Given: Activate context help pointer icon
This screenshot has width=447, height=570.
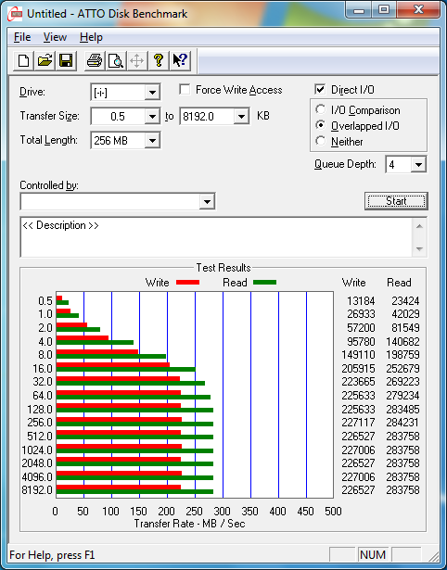Looking at the screenshot, I should 179,60.
